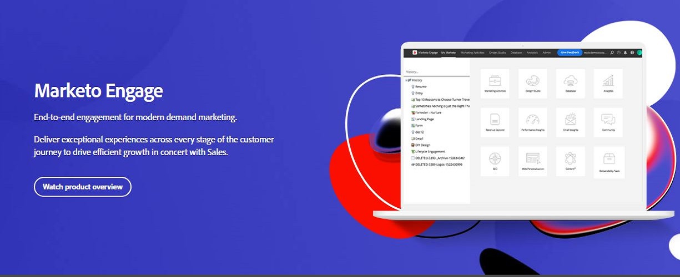The image size is (680, 277).
Task: Switch to the My Marketo tab
Action: click(448, 53)
